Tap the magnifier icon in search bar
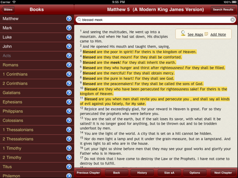Viewport: 238px width, 178px height. [x=79, y=20]
